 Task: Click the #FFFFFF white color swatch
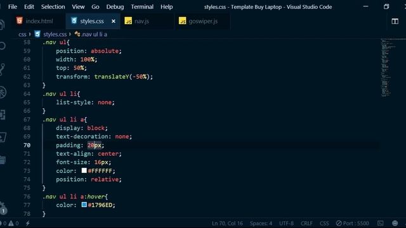pyautogui.click(x=84, y=170)
